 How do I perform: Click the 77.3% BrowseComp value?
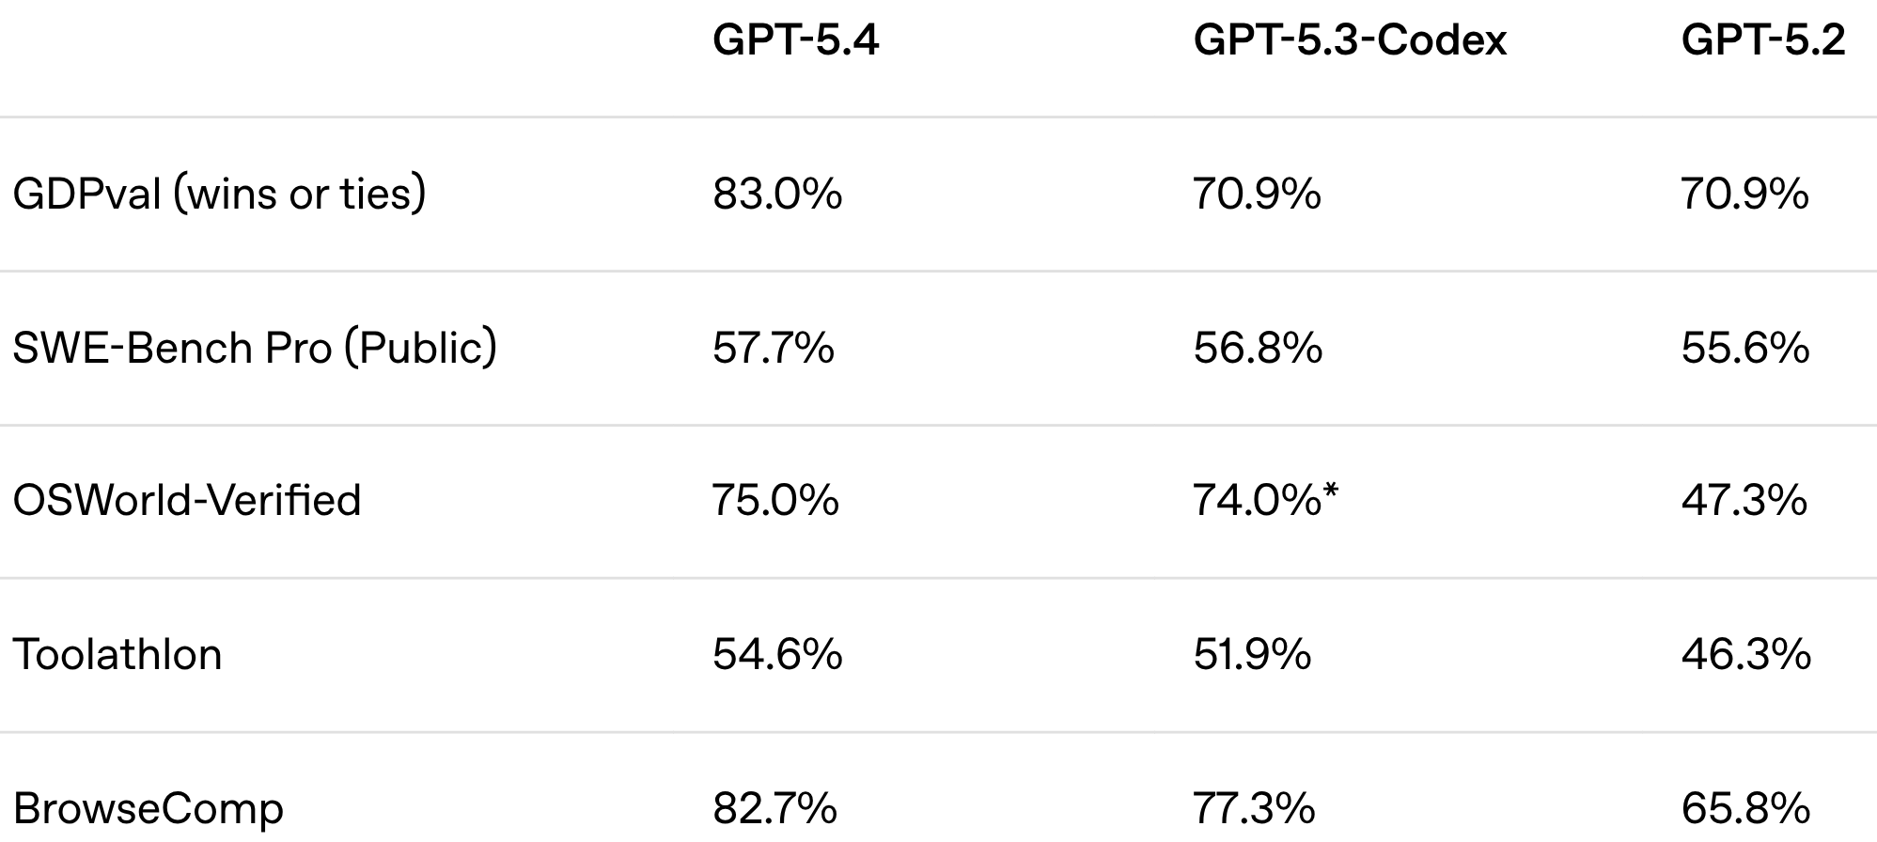coord(1254,808)
